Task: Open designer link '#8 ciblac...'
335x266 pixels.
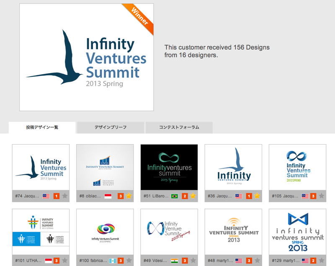Action: 90,196
